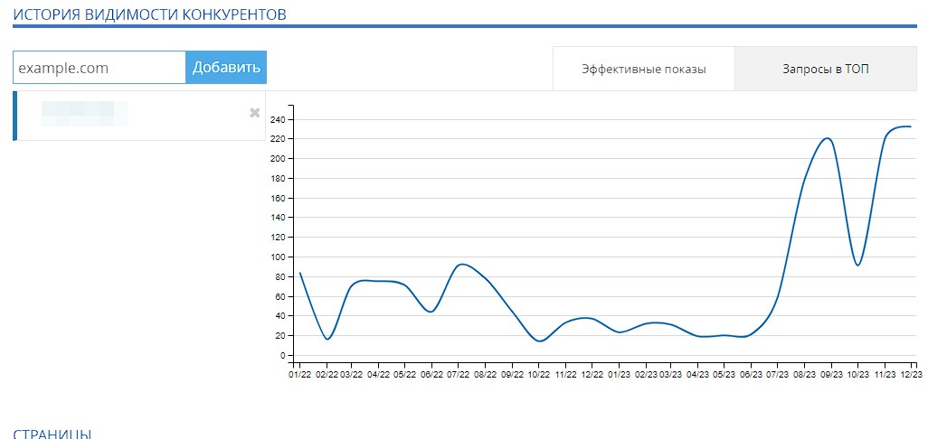928x439 pixels.
Task: Click the chart line peak at 09/23
Action: click(x=828, y=139)
